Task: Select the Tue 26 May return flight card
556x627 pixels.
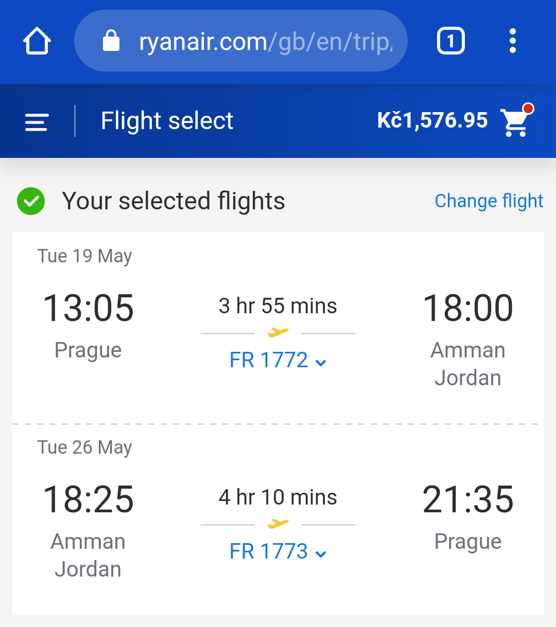Action: [278, 519]
